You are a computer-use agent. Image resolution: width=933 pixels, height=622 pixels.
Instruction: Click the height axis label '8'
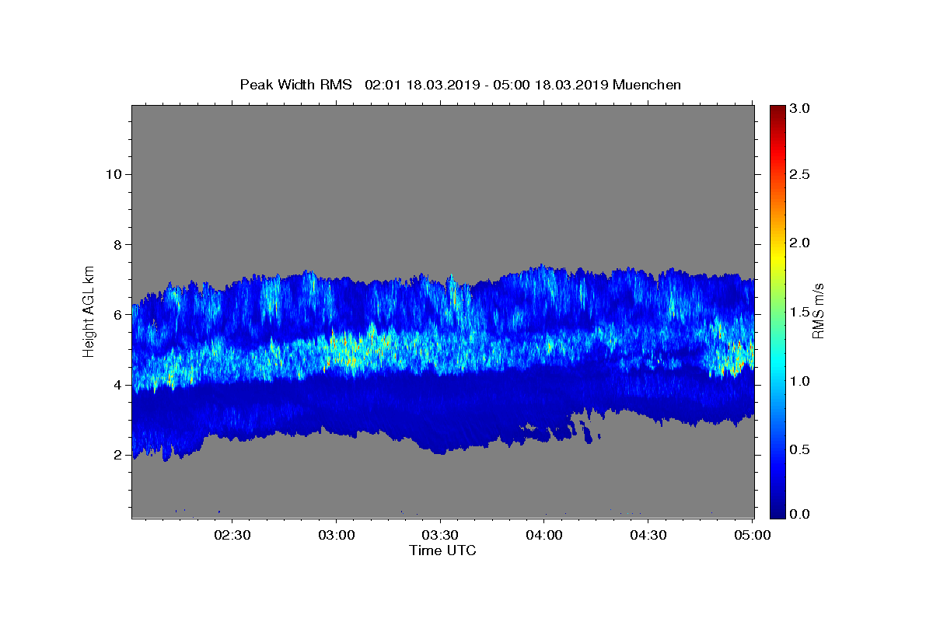coord(117,244)
